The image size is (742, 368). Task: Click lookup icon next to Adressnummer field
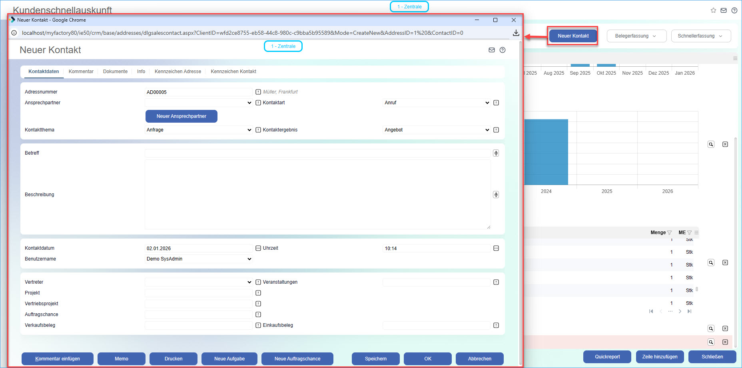[x=258, y=92]
